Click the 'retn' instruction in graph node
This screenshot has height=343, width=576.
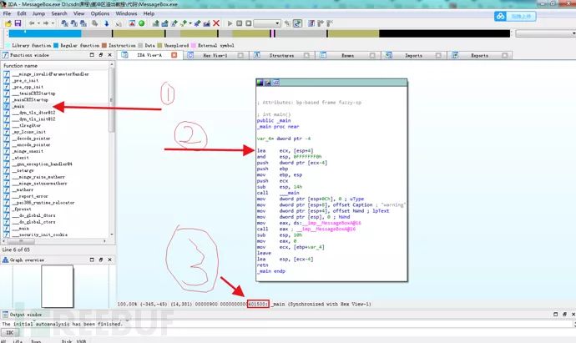click(x=263, y=265)
